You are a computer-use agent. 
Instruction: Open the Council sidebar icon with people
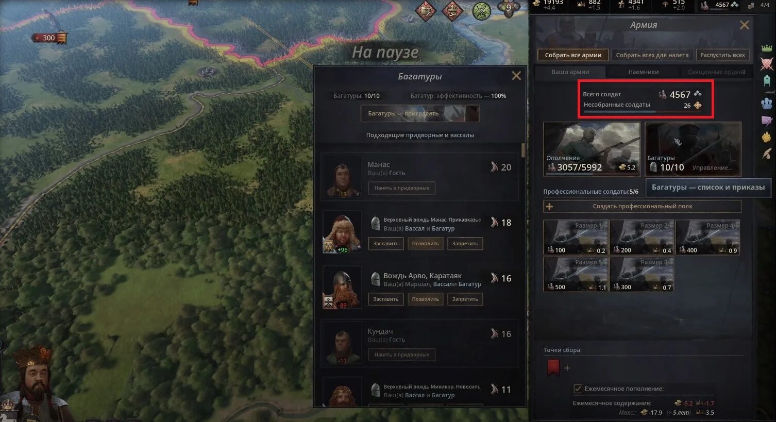[767, 103]
